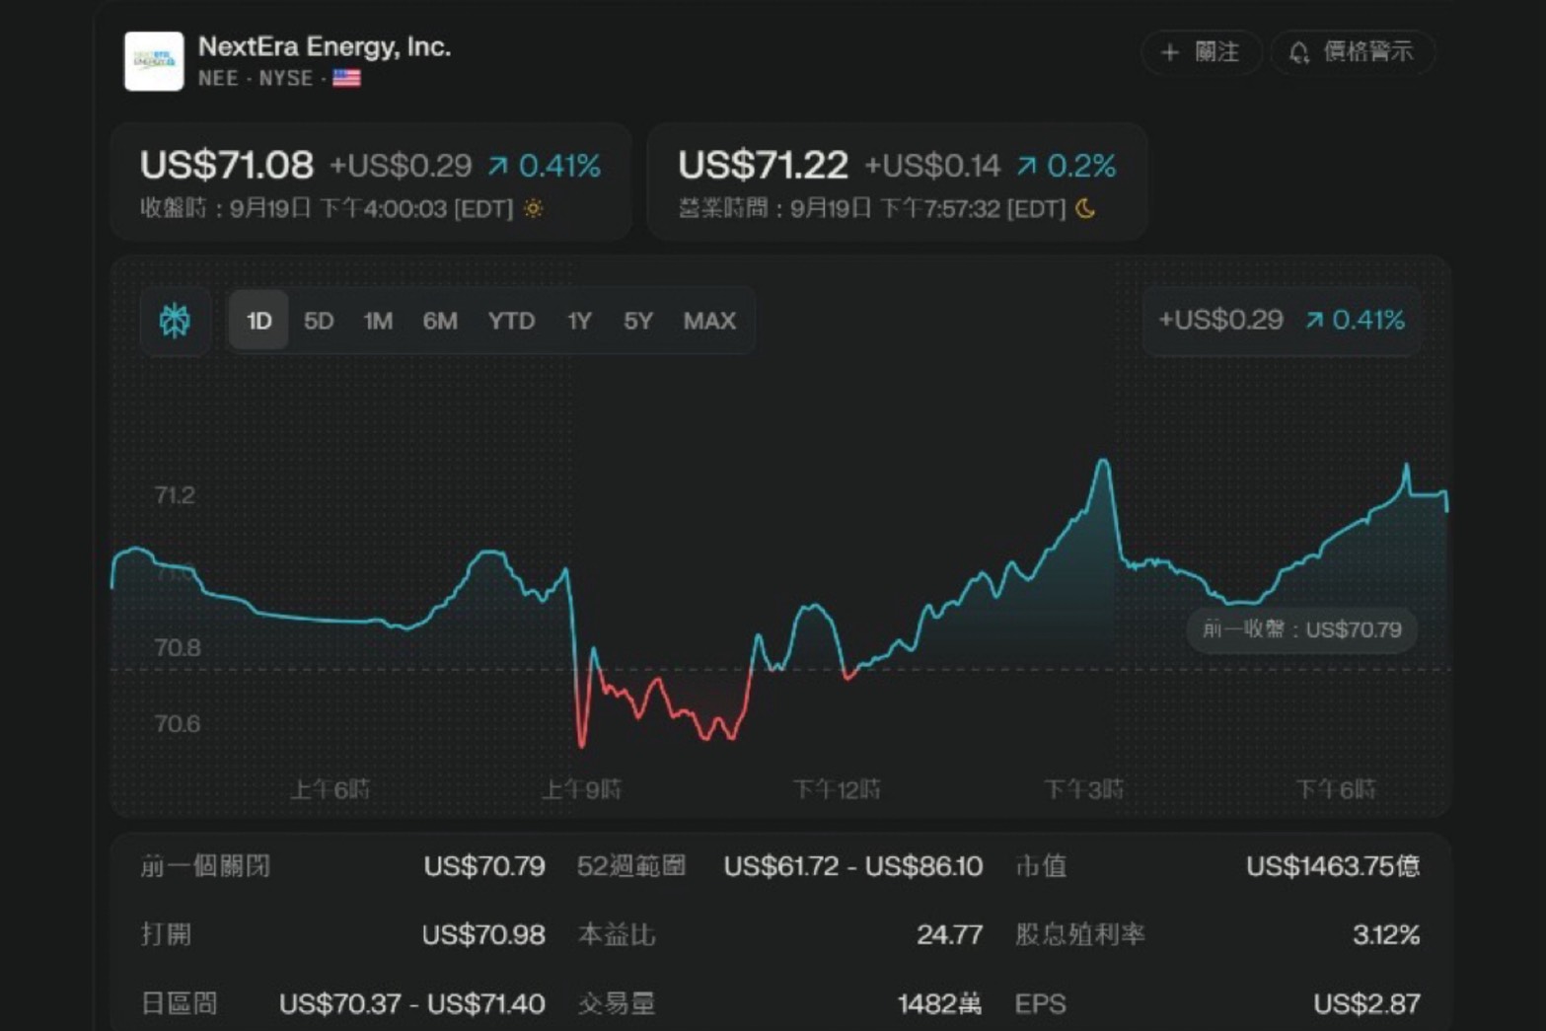Click the sun icon by closing time
Screen dimensions: 1546x1031
[x=534, y=208]
